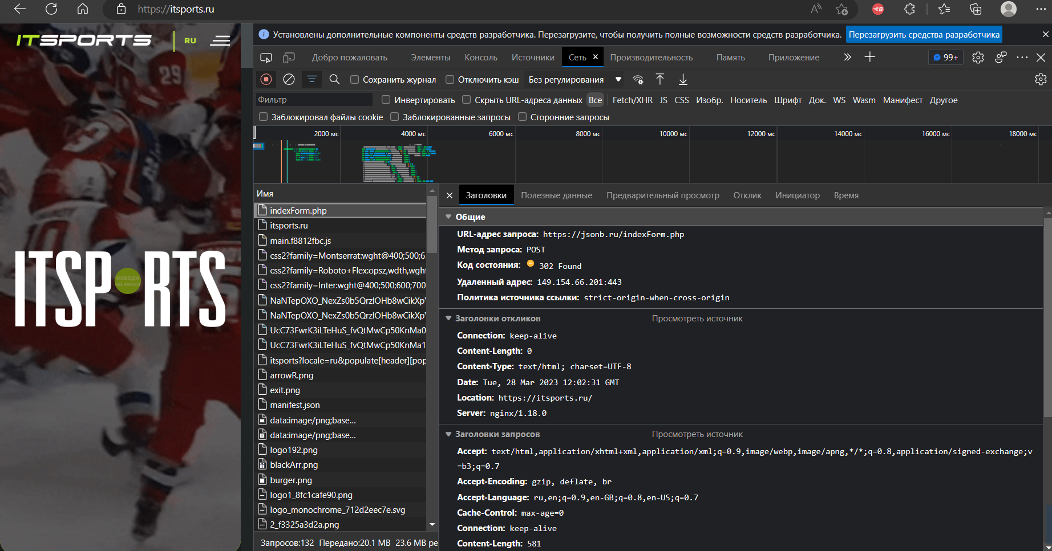Open the Полезные данные tab
Image resolution: width=1052 pixels, height=551 pixels.
(x=556, y=195)
